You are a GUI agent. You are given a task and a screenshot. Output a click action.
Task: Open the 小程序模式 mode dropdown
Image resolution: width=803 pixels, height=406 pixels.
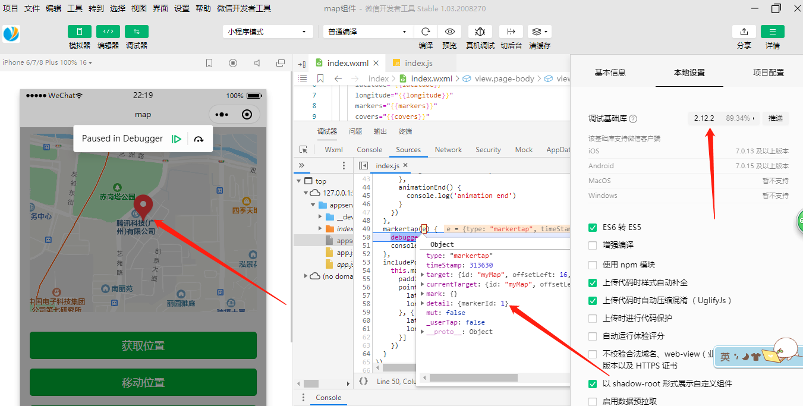(x=268, y=32)
